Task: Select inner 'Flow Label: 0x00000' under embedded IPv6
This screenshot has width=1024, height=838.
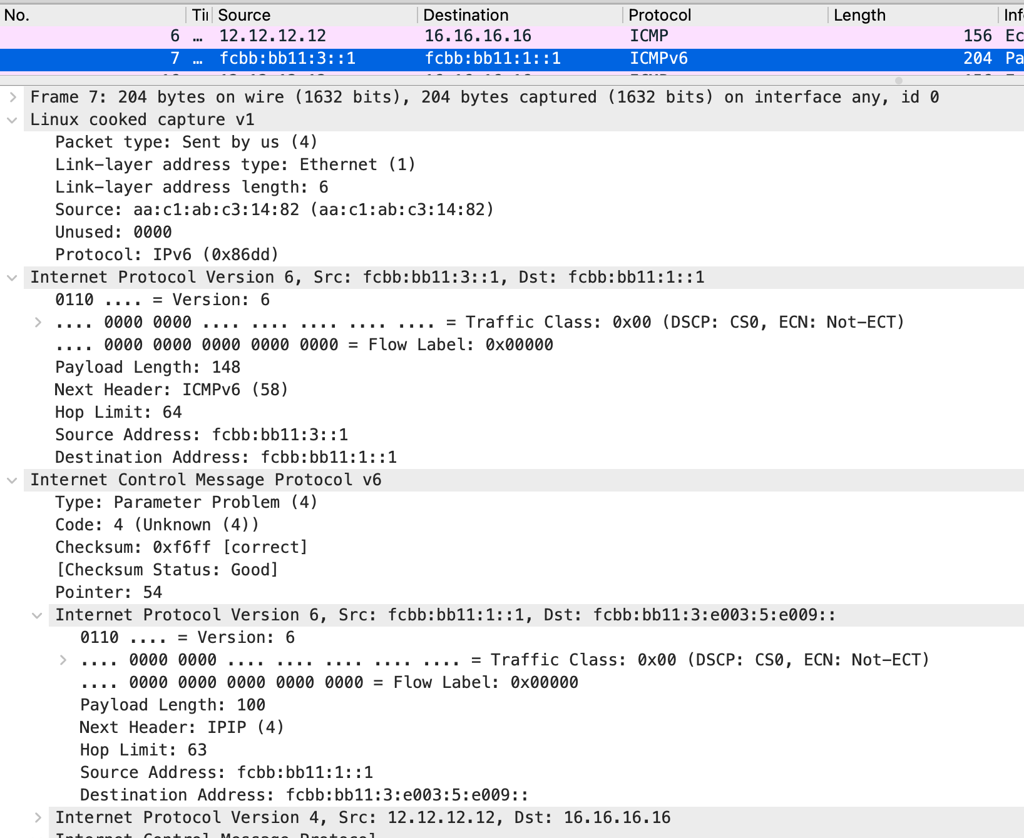Action: tap(329, 682)
